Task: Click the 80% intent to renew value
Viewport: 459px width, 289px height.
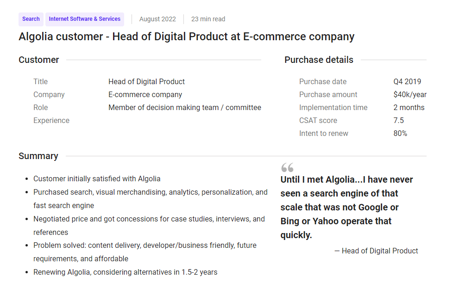Action: click(x=400, y=133)
